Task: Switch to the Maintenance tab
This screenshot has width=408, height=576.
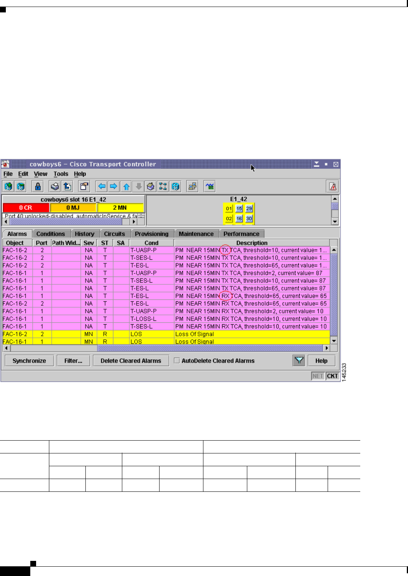Action: coord(196,234)
